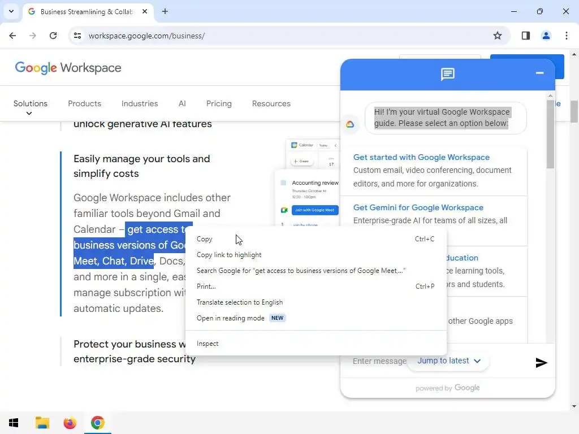Click the Google Cloud bot avatar

[350, 124]
